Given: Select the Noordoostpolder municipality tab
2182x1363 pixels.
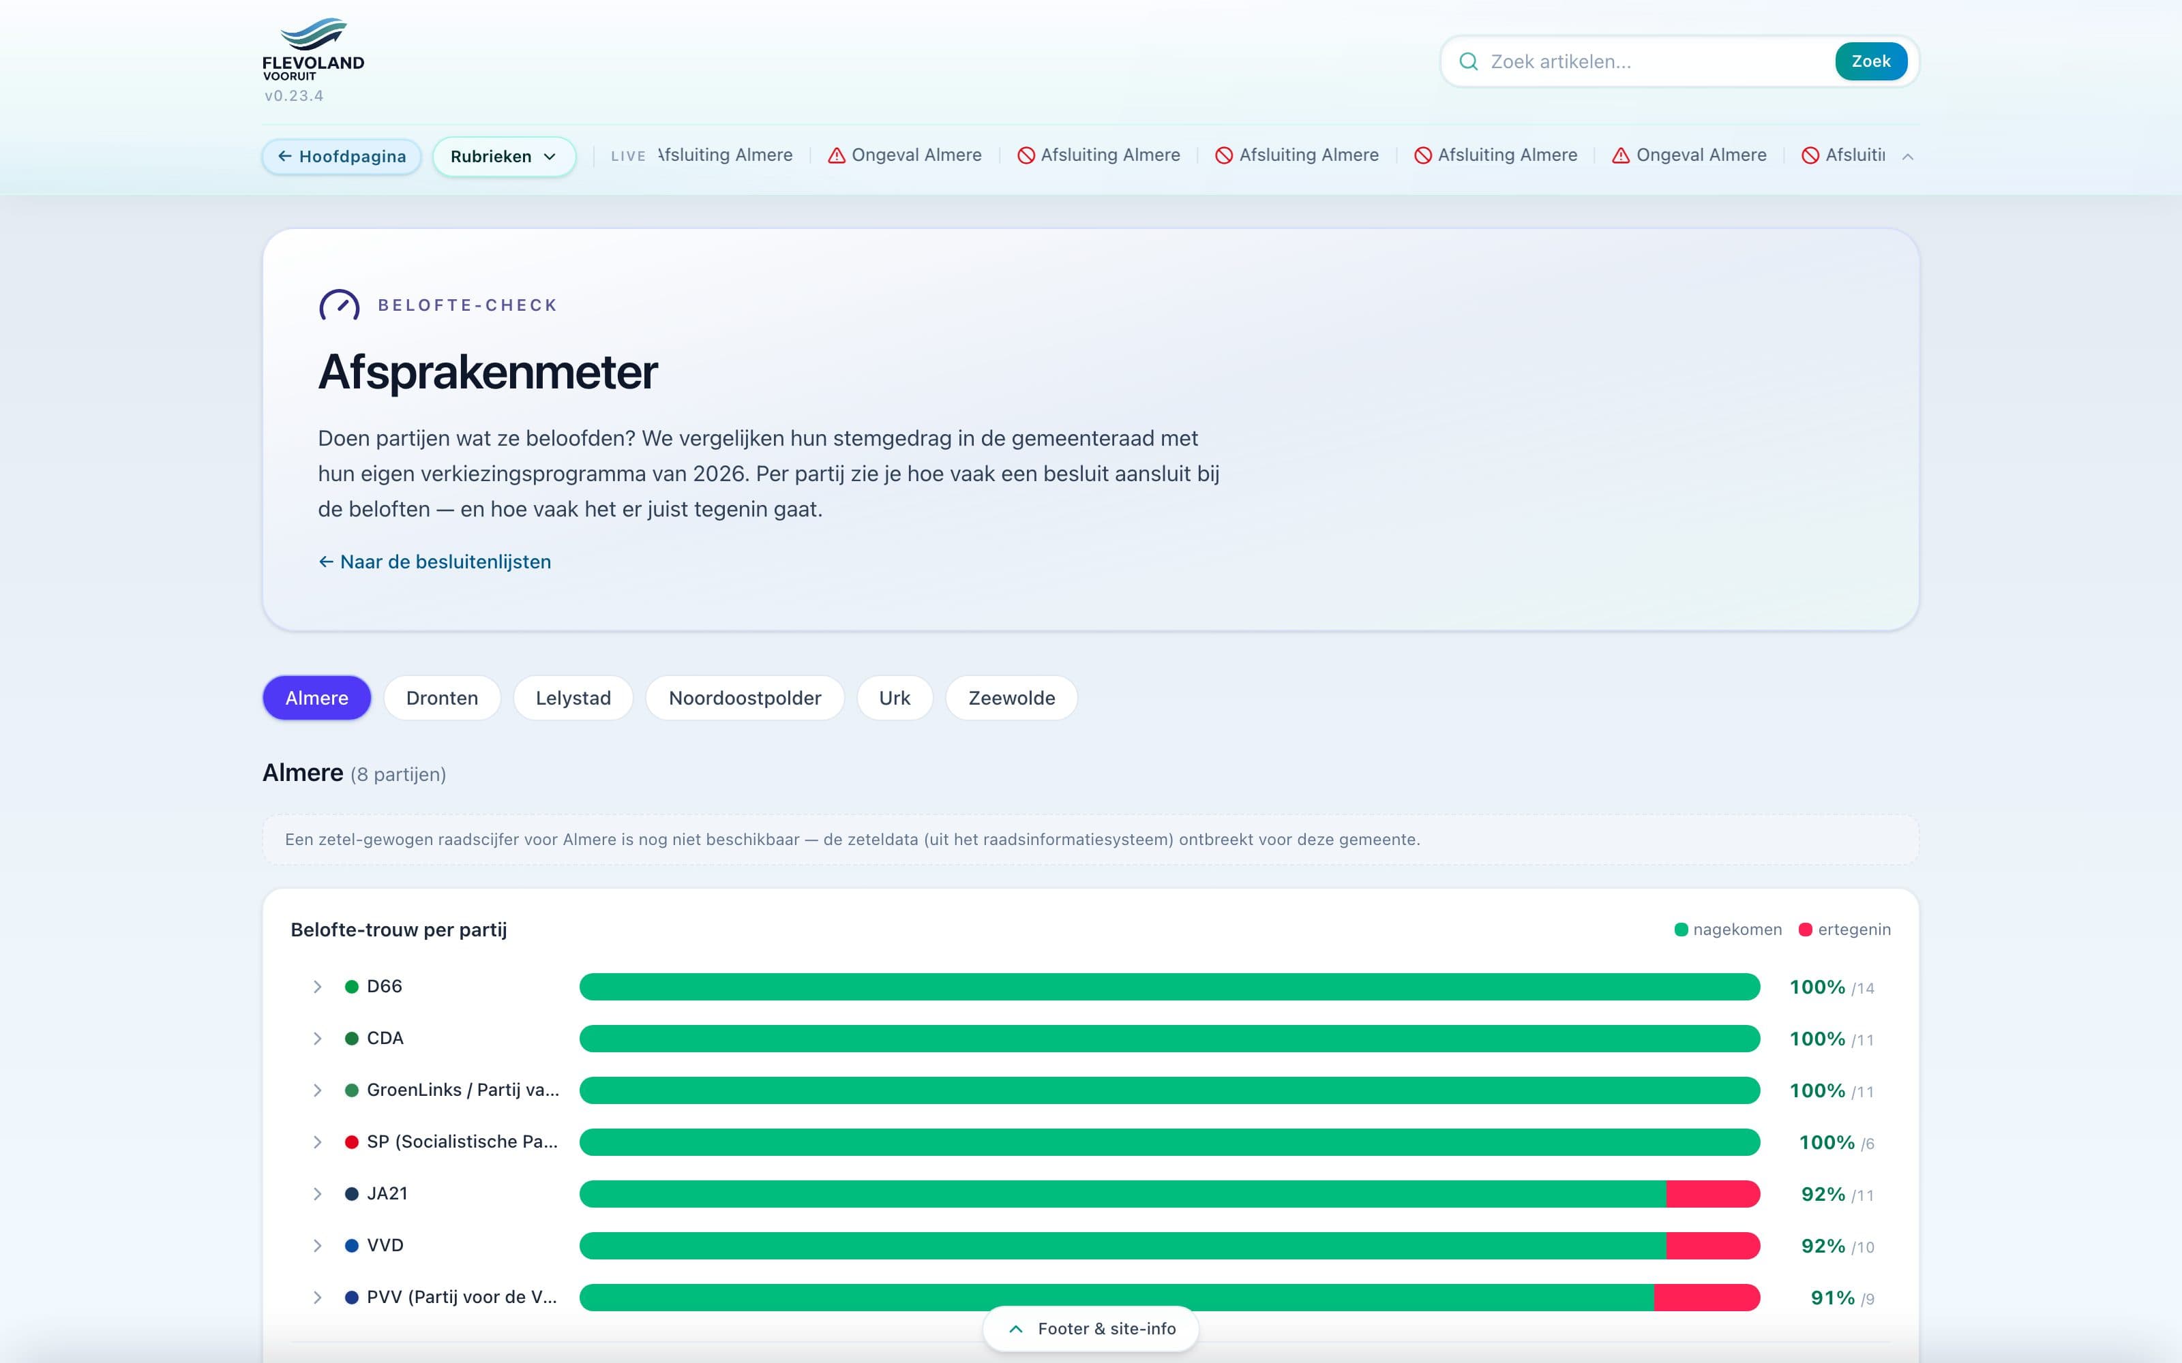Looking at the screenshot, I should [x=745, y=698].
